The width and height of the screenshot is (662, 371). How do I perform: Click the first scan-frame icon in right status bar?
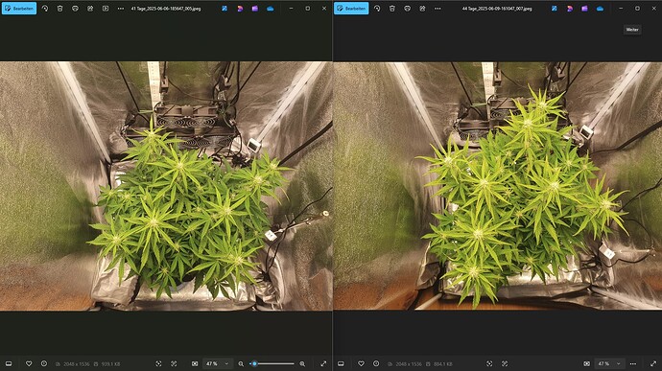[489, 363]
